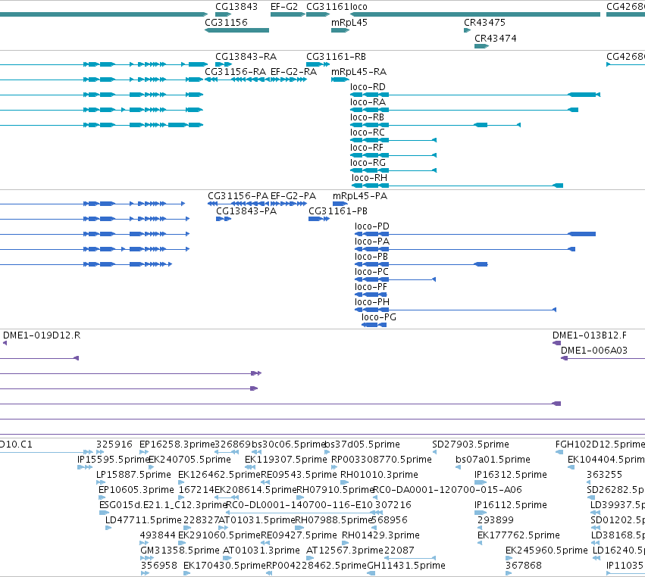Click the CR43474 feature label
Viewport: 645px width, 577px height.
(x=496, y=38)
